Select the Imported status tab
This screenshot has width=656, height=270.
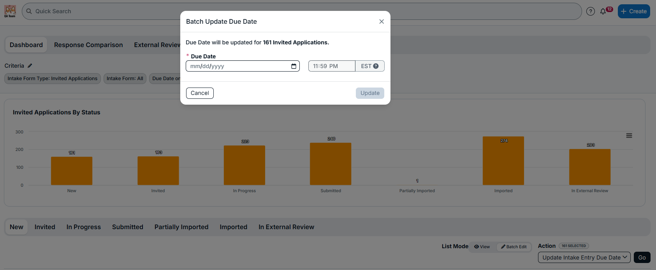[234, 227]
